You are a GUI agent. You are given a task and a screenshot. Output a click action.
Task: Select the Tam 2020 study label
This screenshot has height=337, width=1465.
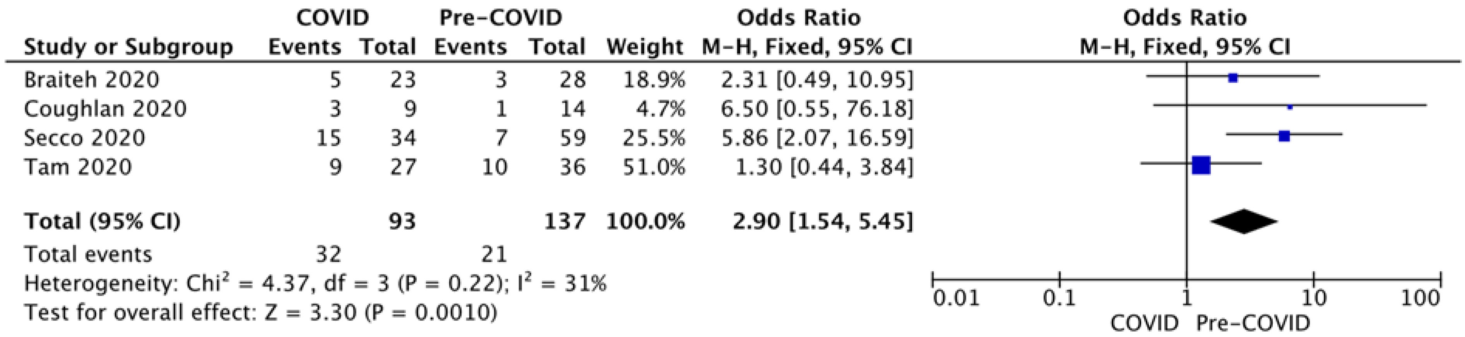(78, 167)
